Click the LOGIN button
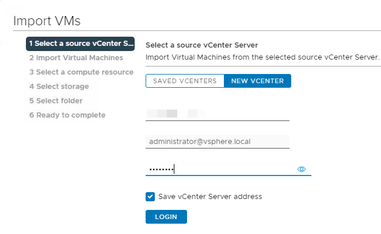This screenshot has width=381, height=234. (x=166, y=217)
